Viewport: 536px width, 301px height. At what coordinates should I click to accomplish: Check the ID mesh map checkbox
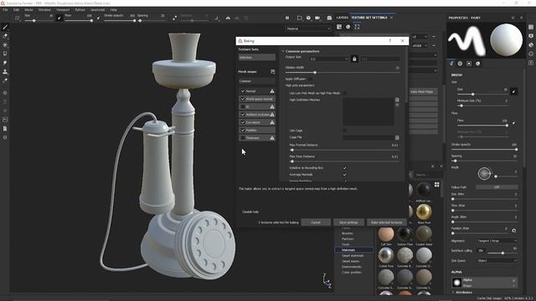(243, 107)
